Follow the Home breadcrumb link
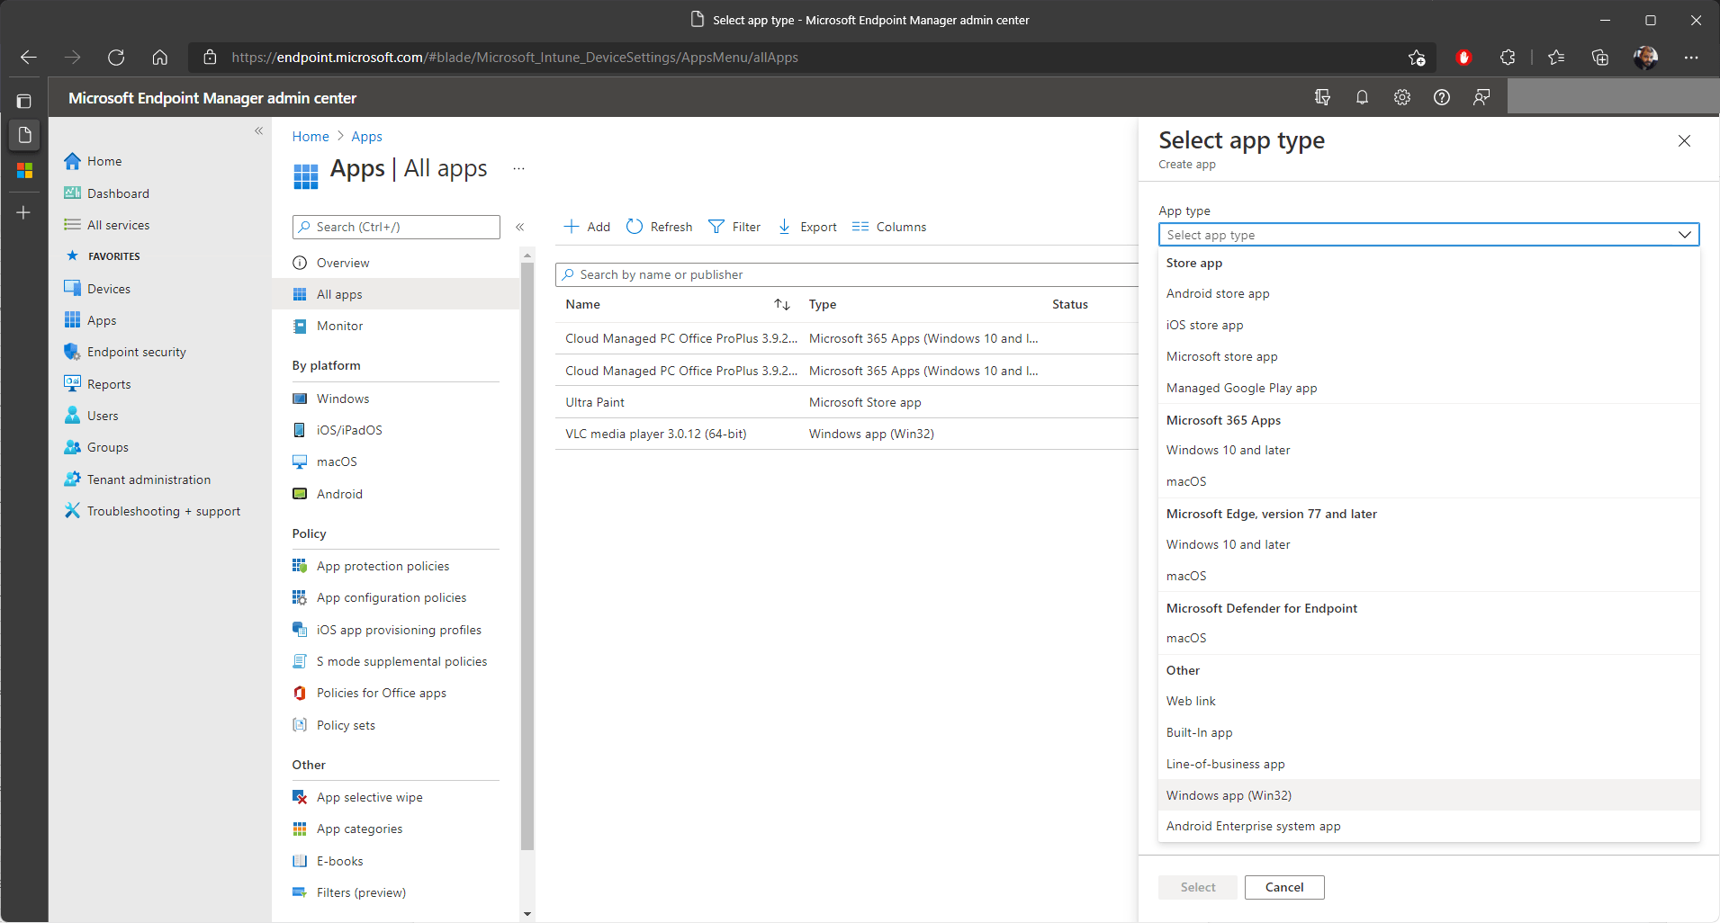 311,137
